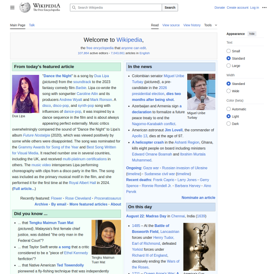The height and width of the screenshot is (274, 274).
Task: Click the Mark Ronson link
Action: click(x=101, y=100)
